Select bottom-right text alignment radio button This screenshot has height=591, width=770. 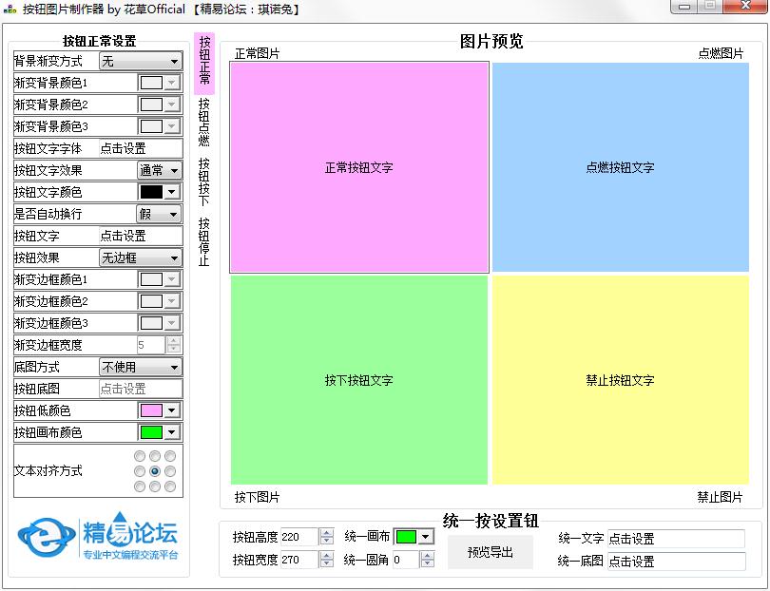coord(170,486)
